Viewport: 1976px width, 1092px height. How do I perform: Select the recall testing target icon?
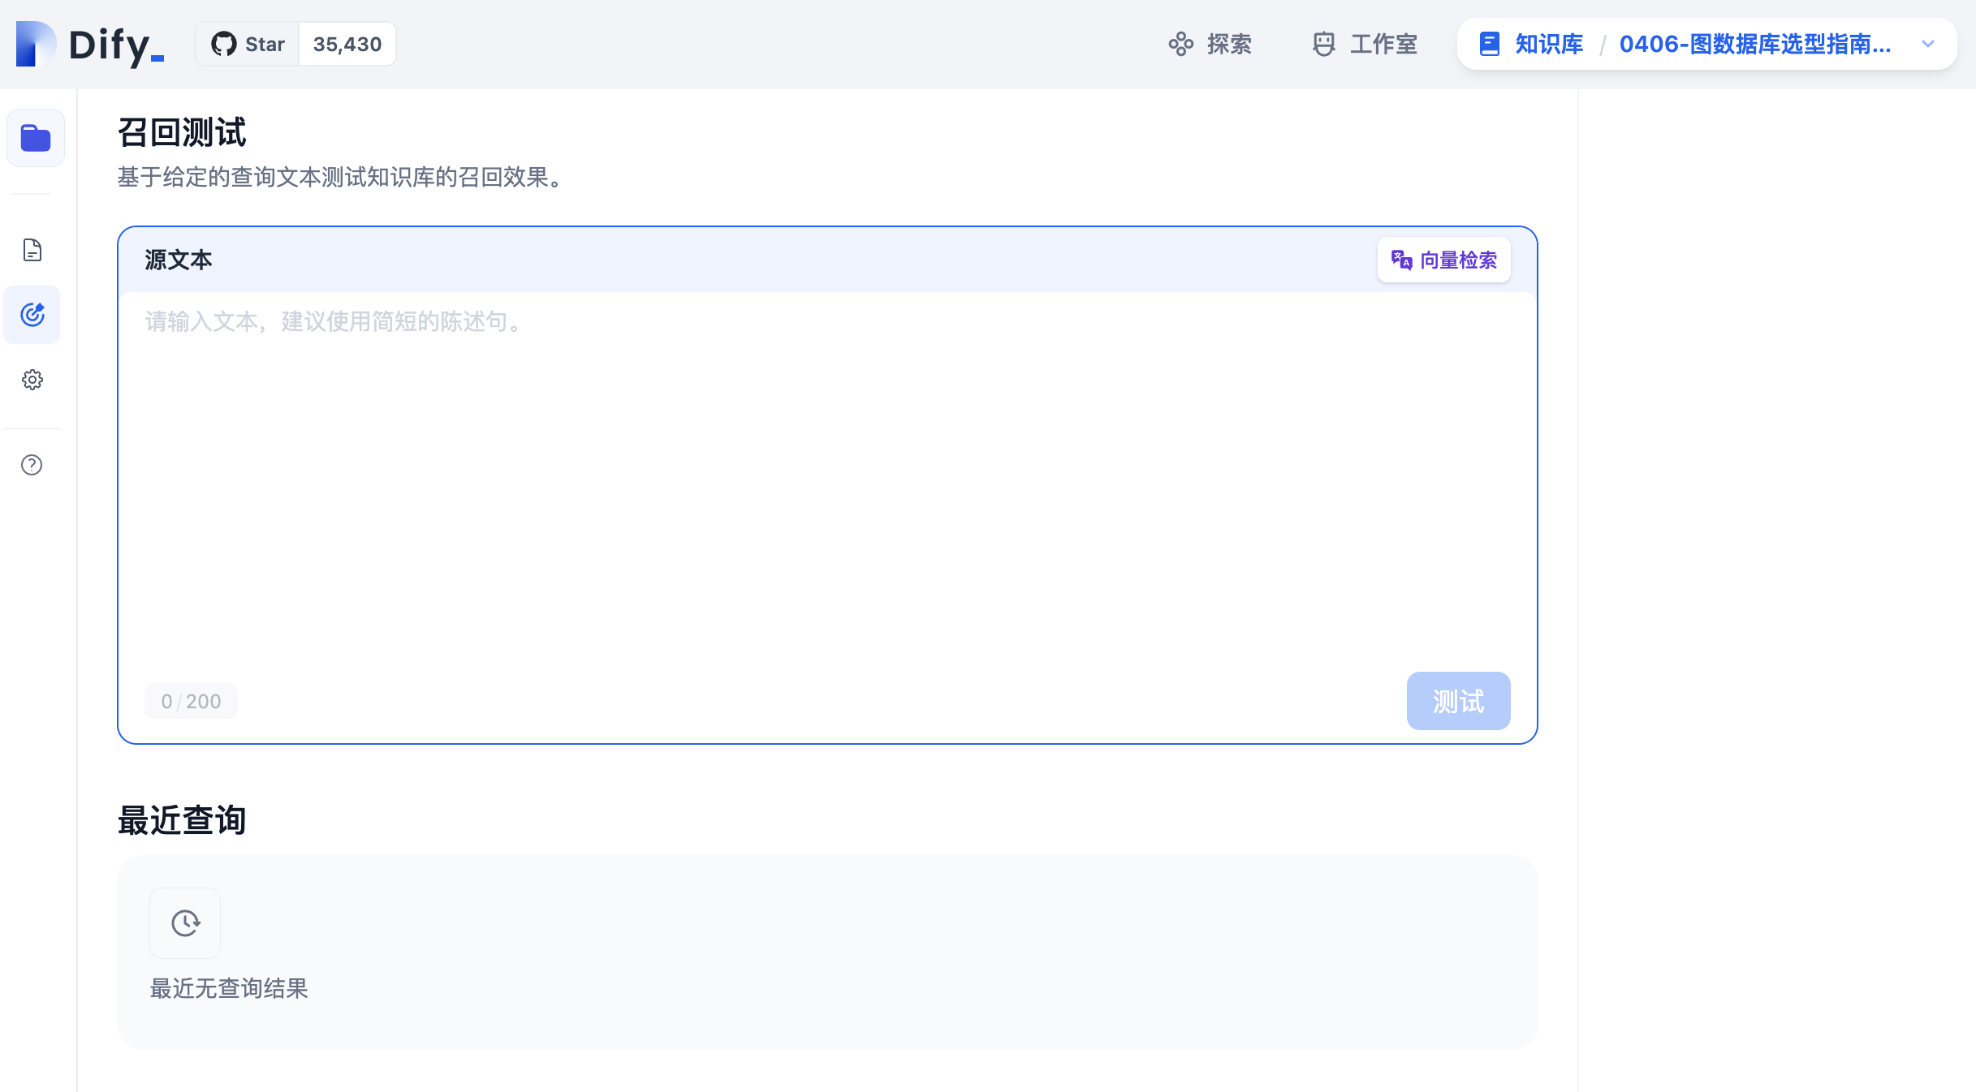(x=32, y=315)
